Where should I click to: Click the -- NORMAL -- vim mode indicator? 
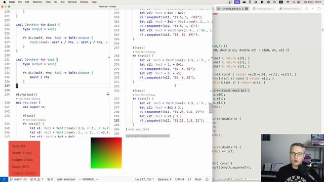pos(89,179)
